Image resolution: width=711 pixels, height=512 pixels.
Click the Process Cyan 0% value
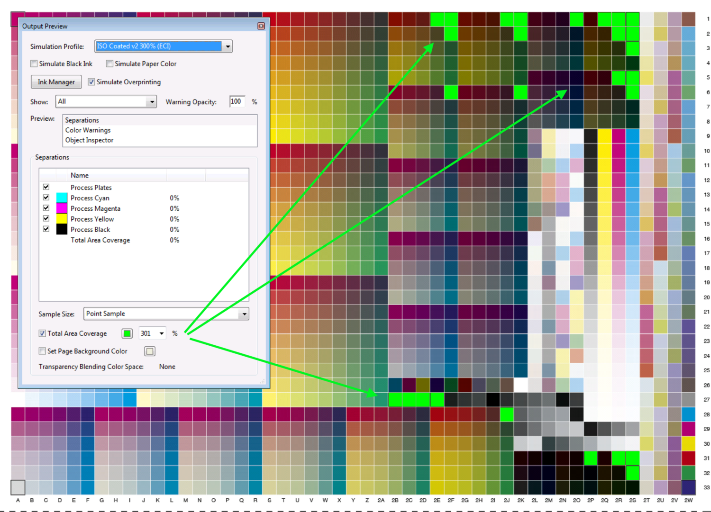coord(174,198)
